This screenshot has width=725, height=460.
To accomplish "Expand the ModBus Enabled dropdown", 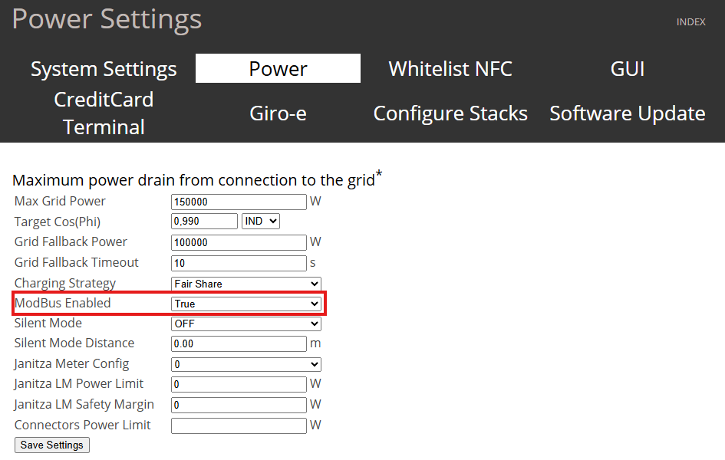I will click(246, 304).
